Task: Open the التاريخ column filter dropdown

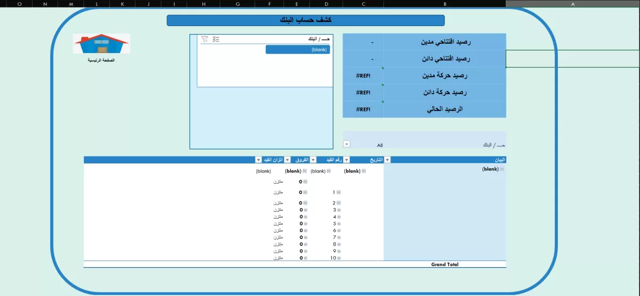Action: [347, 160]
